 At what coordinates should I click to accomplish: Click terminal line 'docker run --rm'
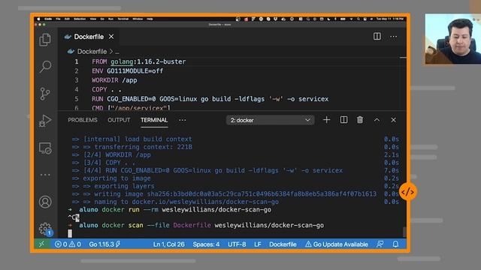click(x=170, y=210)
